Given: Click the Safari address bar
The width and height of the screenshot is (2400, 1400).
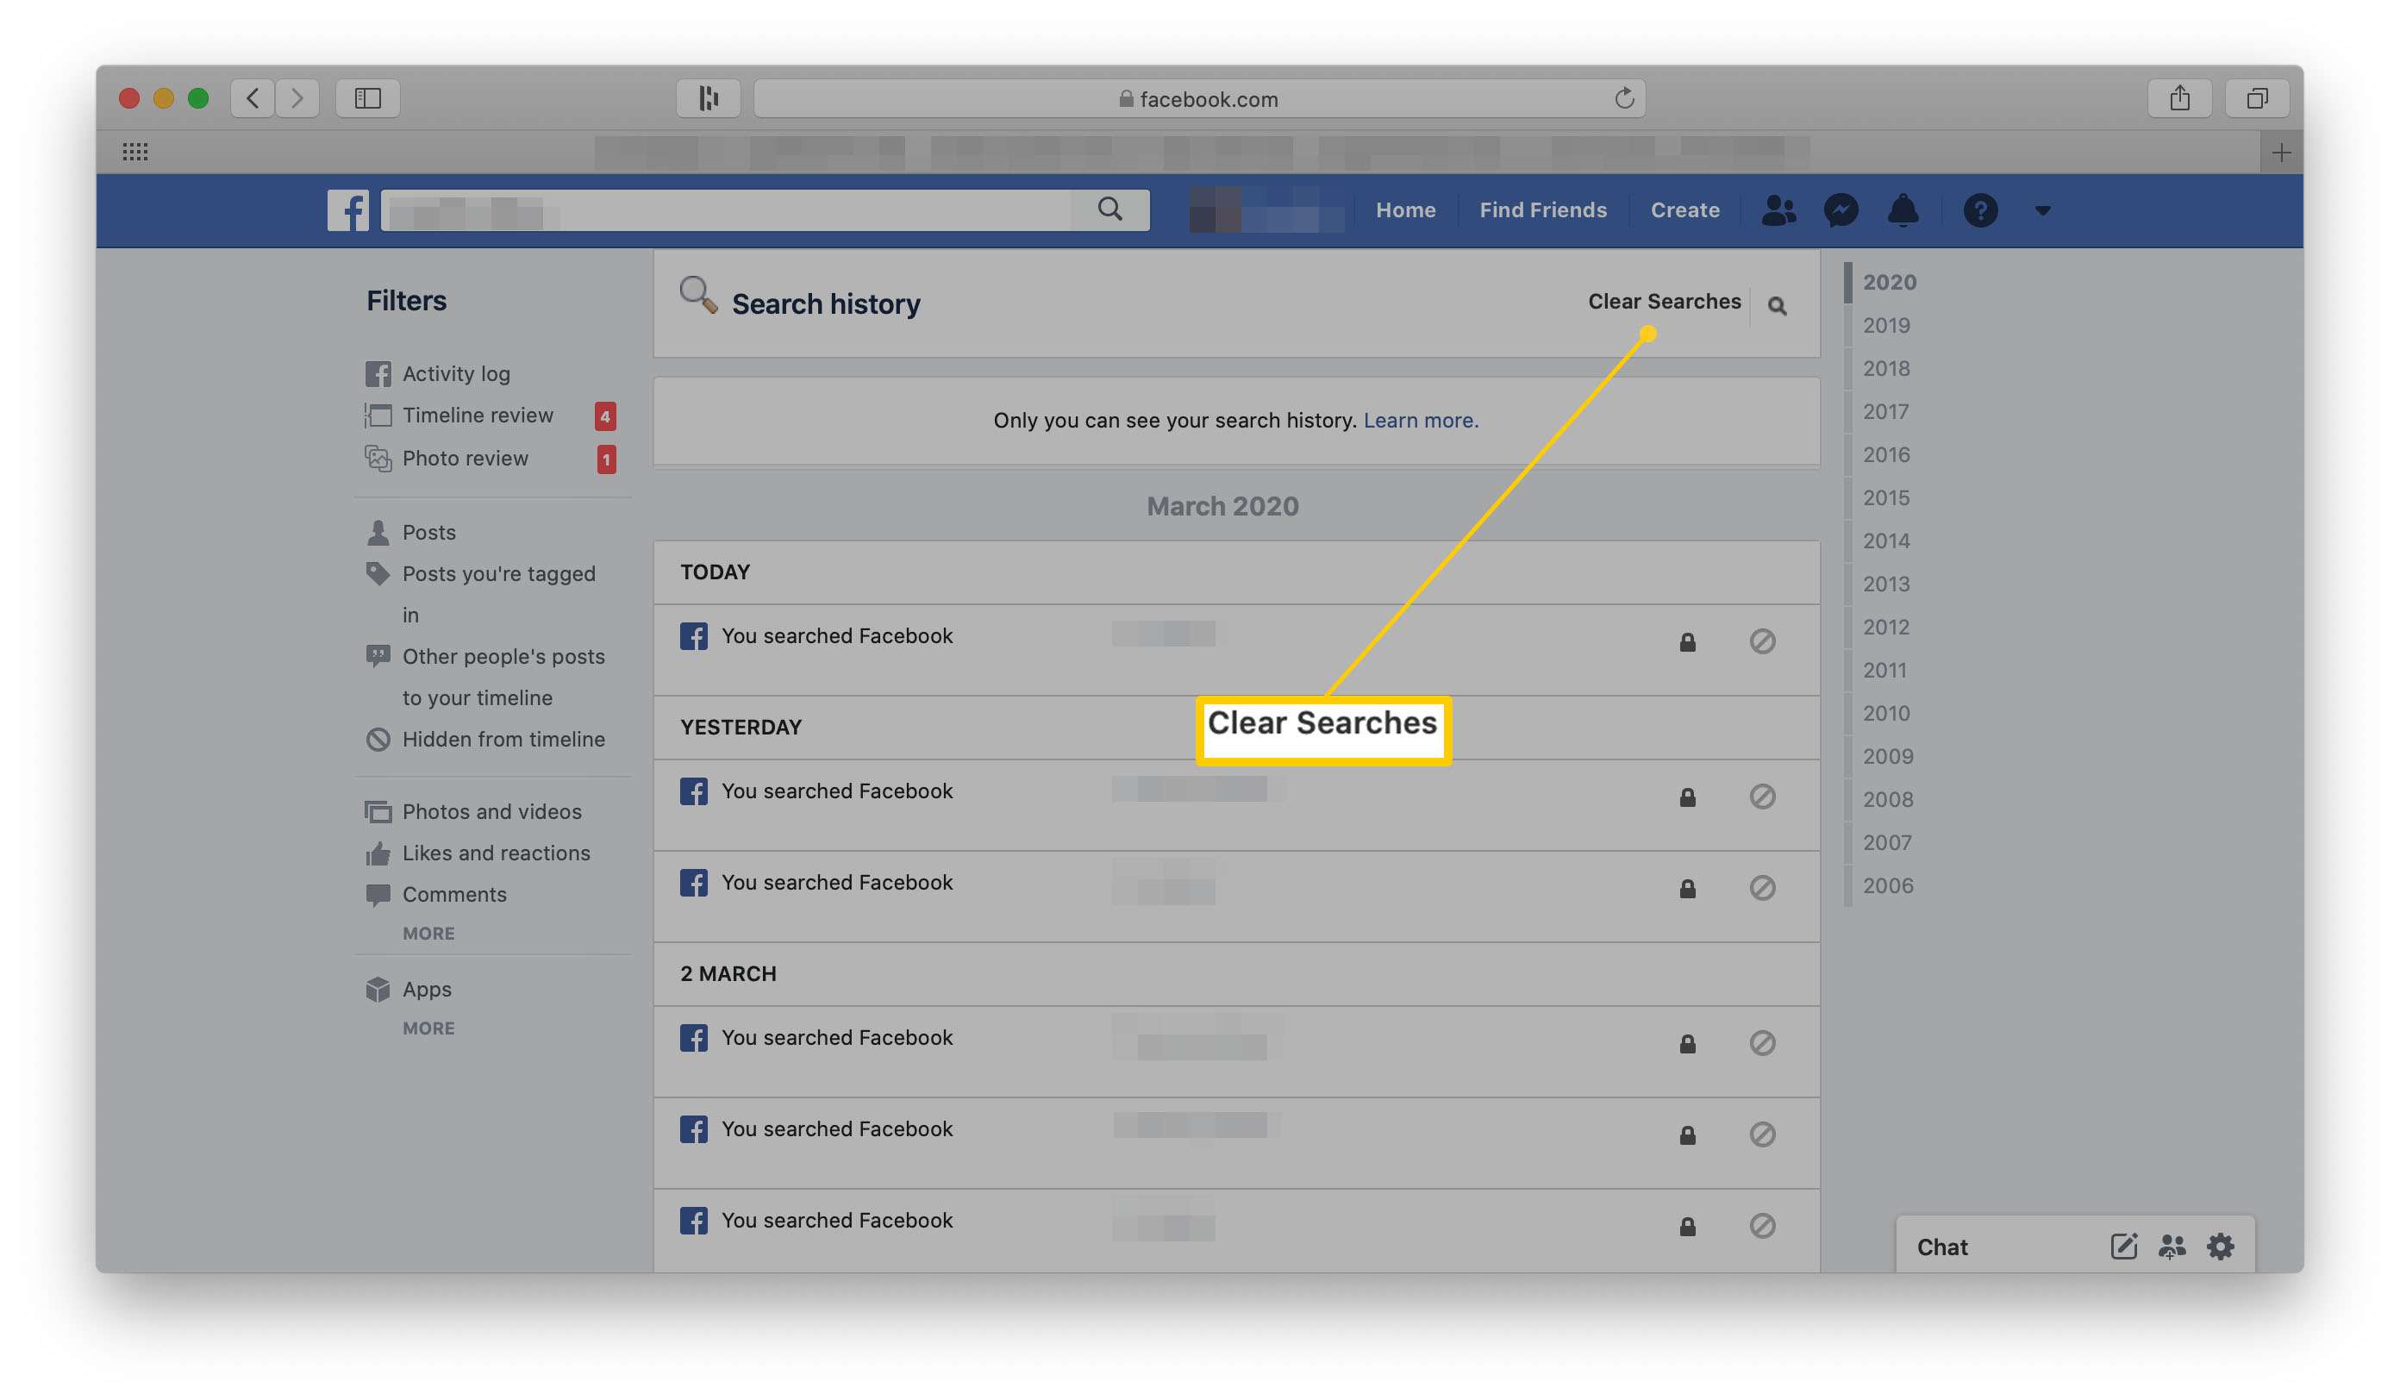Looking at the screenshot, I should (1198, 98).
